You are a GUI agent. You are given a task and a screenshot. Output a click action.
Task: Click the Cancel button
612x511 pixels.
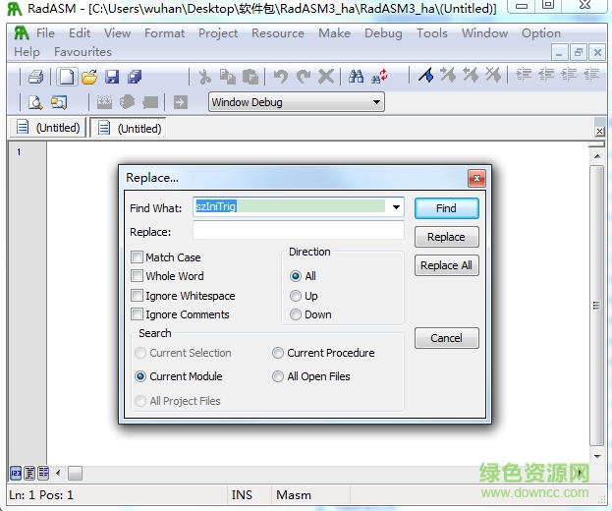447,338
